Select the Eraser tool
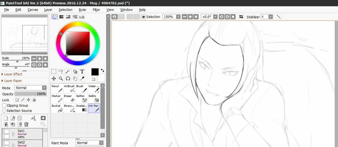This screenshot has width=338, height=147. (69, 98)
